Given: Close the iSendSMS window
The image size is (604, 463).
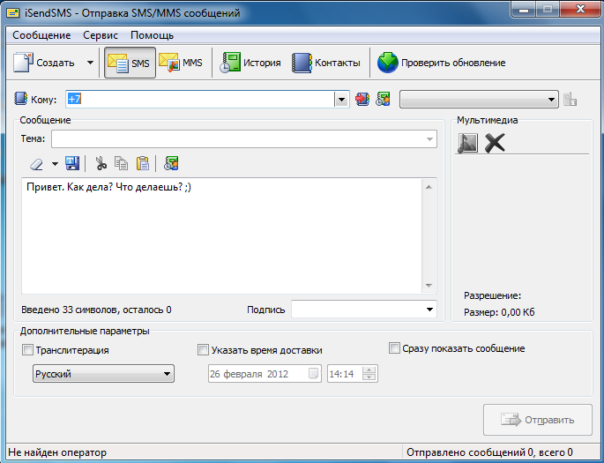Looking at the screenshot, I should coord(579,9).
